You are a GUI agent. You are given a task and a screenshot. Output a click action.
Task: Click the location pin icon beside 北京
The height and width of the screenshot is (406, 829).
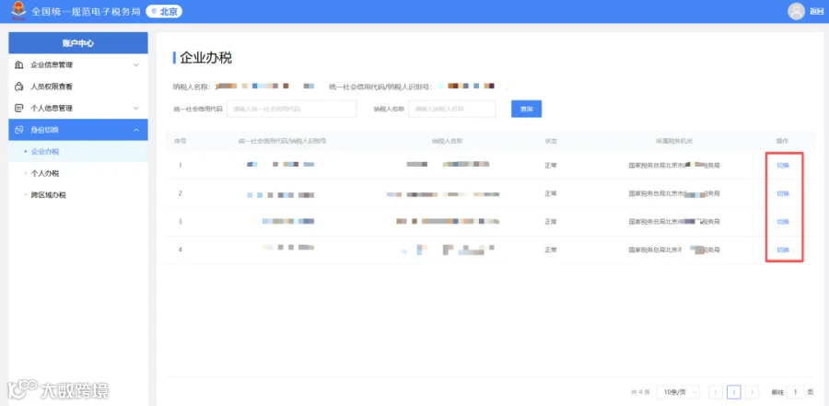pos(154,12)
